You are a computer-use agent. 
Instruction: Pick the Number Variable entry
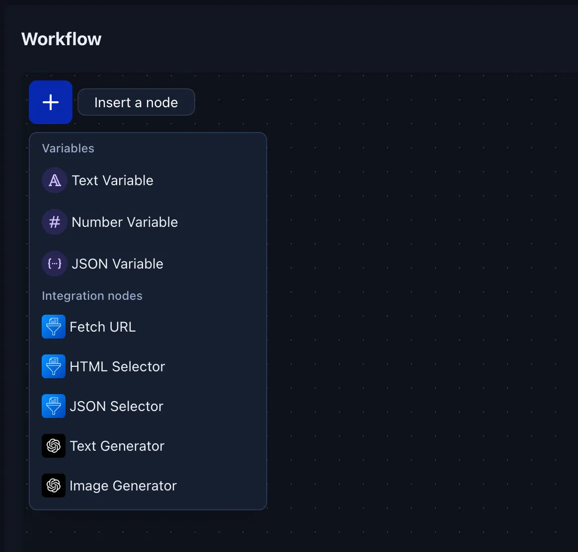pos(148,222)
